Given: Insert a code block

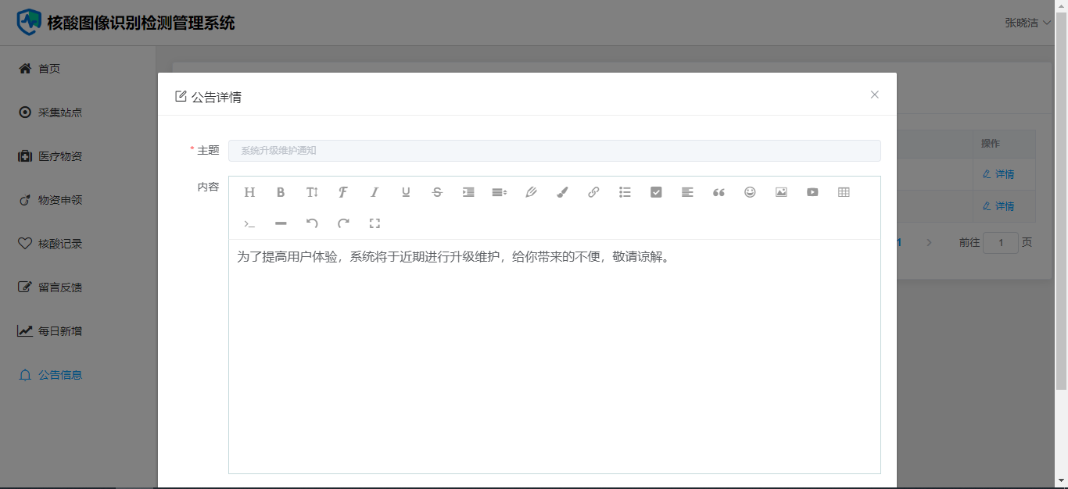Looking at the screenshot, I should (x=249, y=223).
